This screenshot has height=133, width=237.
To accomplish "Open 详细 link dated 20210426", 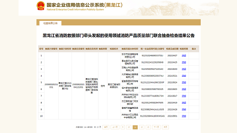I will (x=184, y=109).
